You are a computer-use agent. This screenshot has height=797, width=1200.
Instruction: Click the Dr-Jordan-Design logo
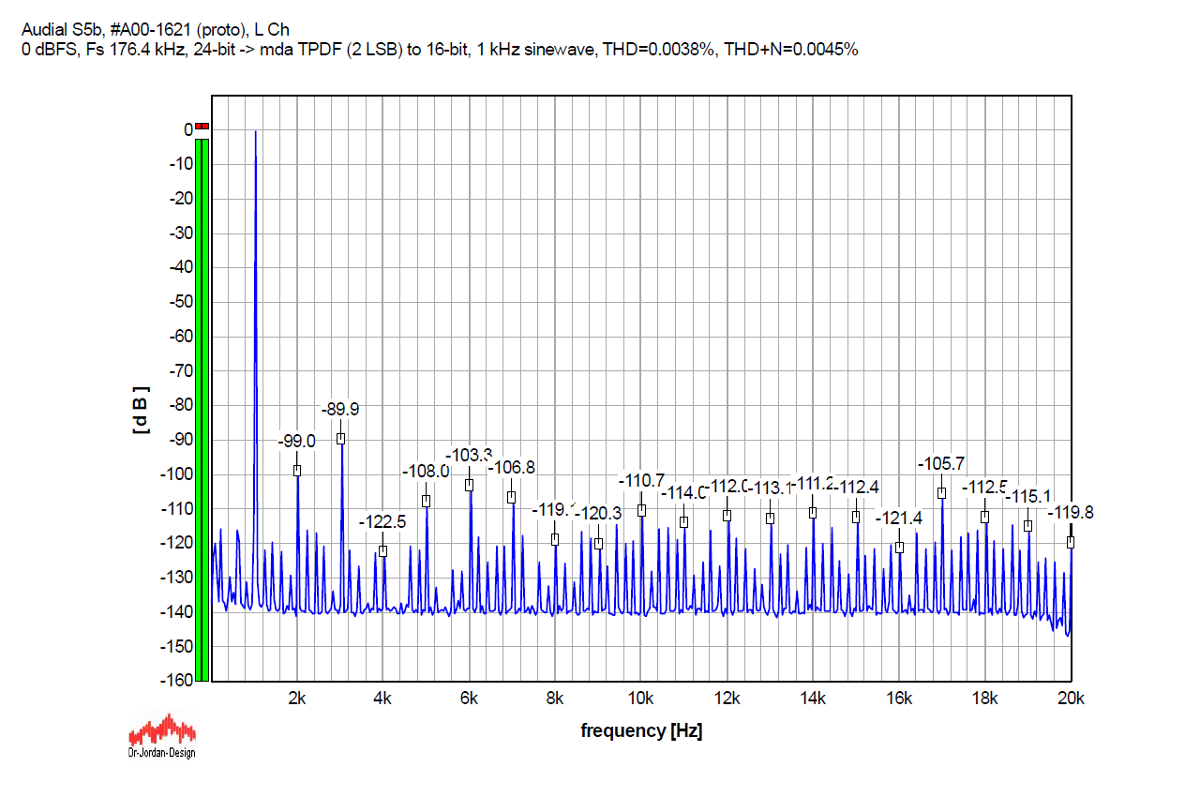point(161,734)
